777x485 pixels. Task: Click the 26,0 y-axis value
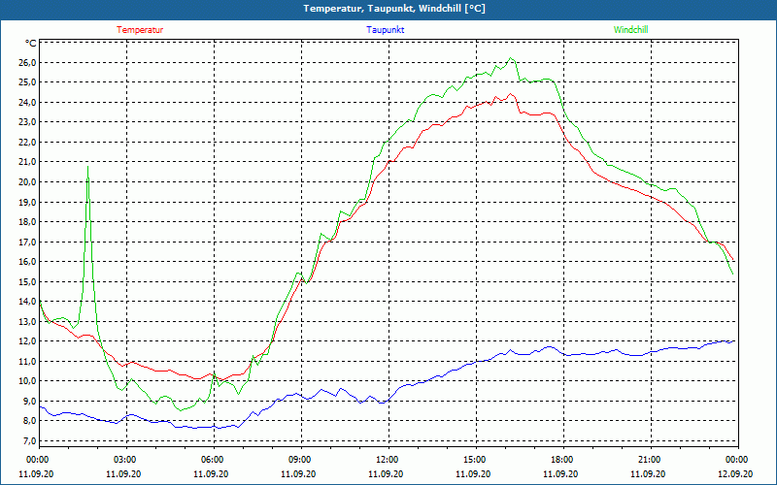coord(28,62)
